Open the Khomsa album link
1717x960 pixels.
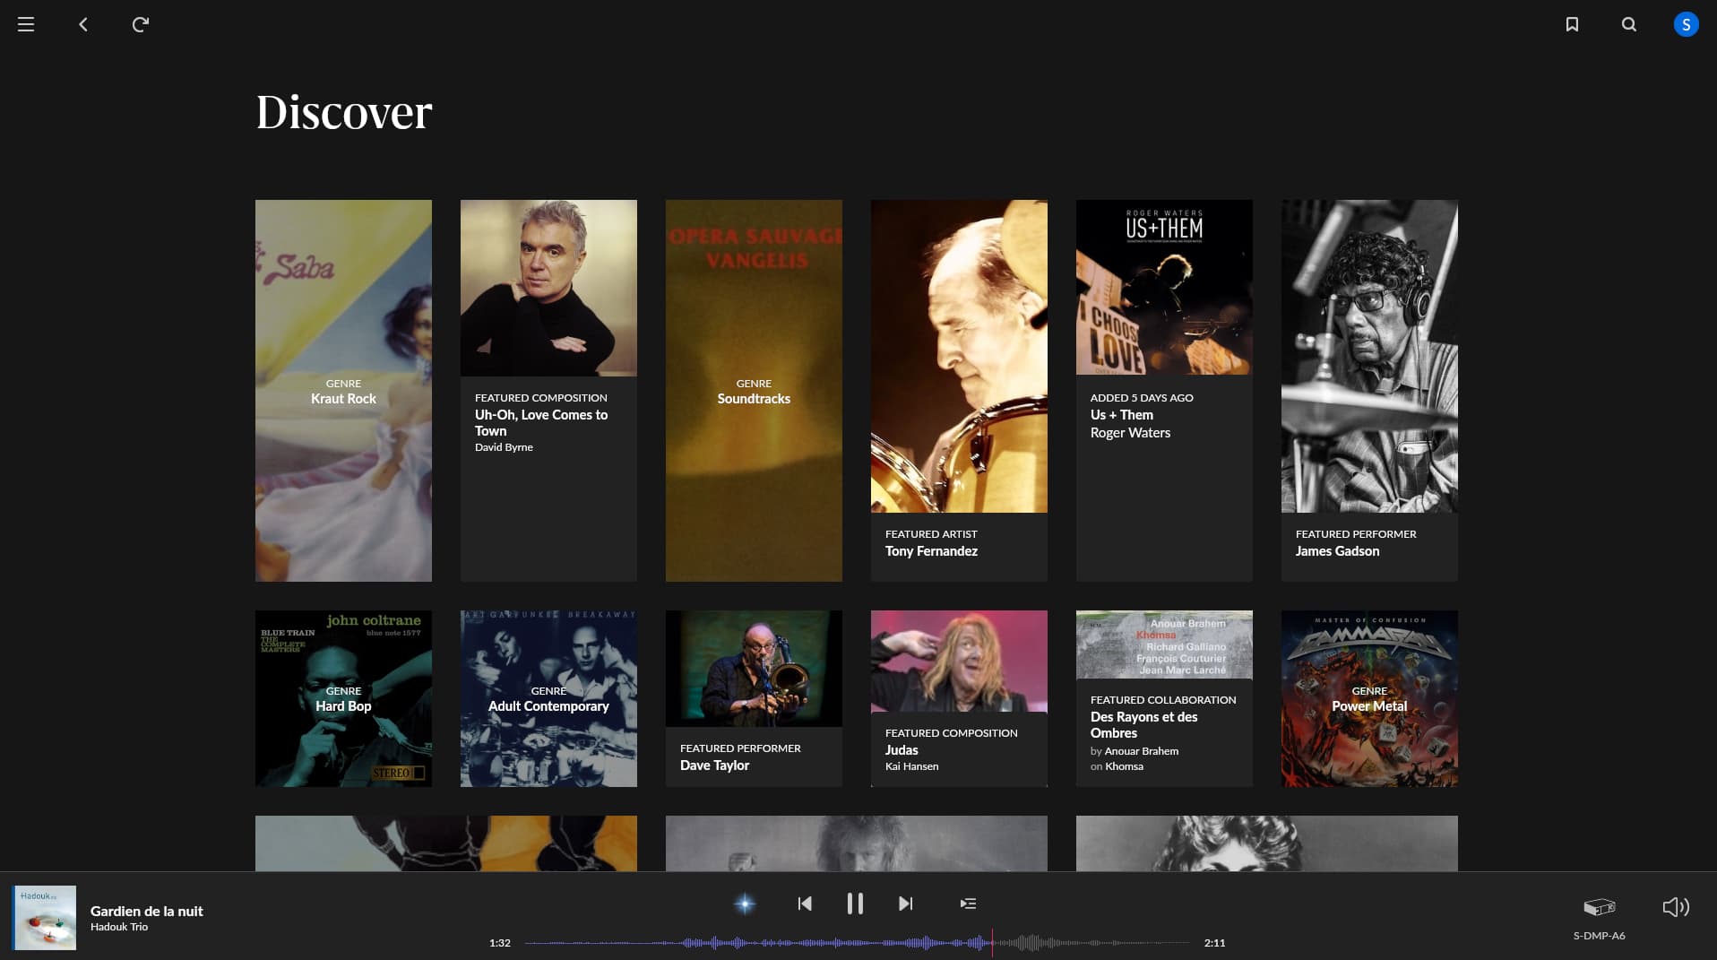click(x=1124, y=766)
